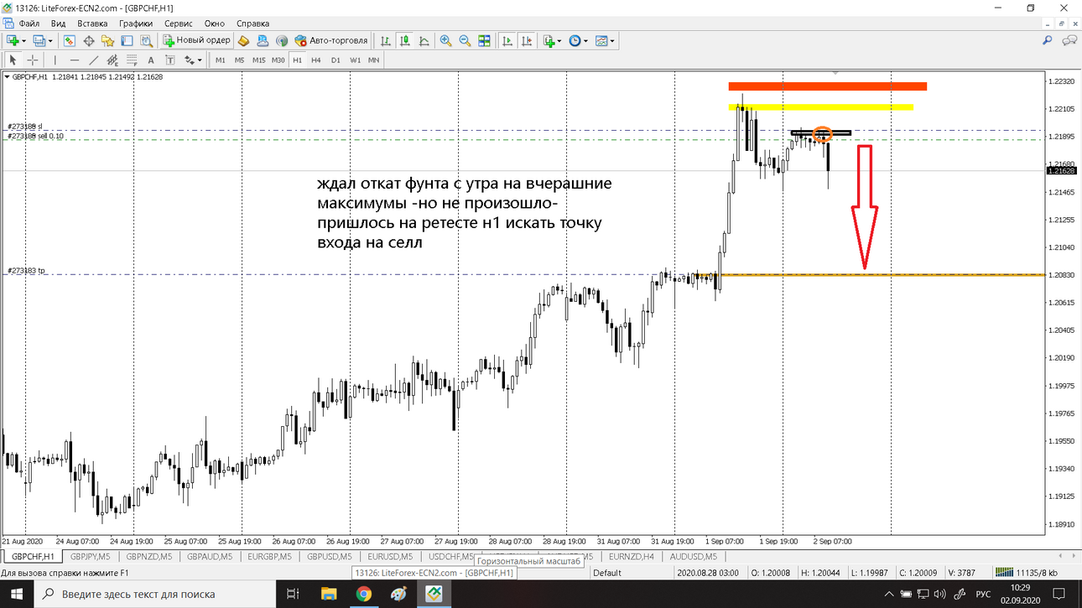Select the trendline drawing tool

(94, 60)
